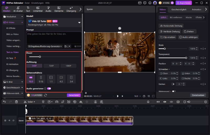Viewport: 210px width, 135px height.
Task: Click Horizontale Drehung button
Action: click(171, 26)
